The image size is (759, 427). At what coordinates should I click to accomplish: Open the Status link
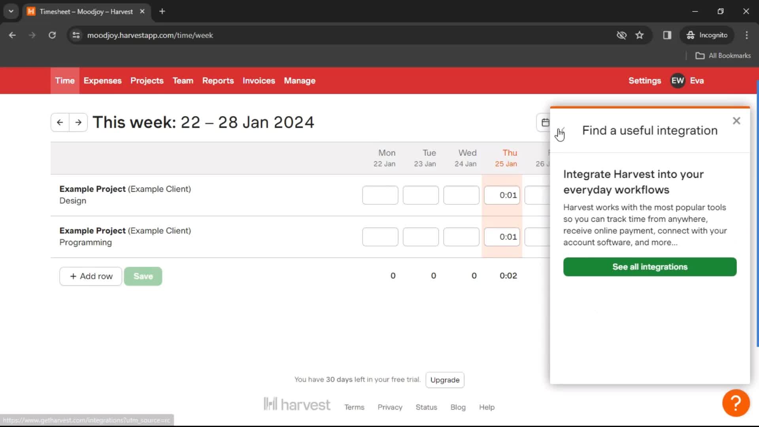click(x=426, y=407)
